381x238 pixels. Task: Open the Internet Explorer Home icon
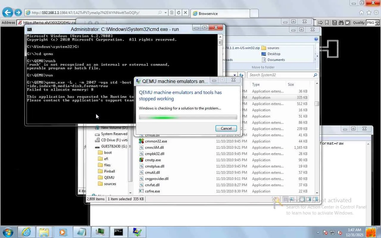[362, 13]
